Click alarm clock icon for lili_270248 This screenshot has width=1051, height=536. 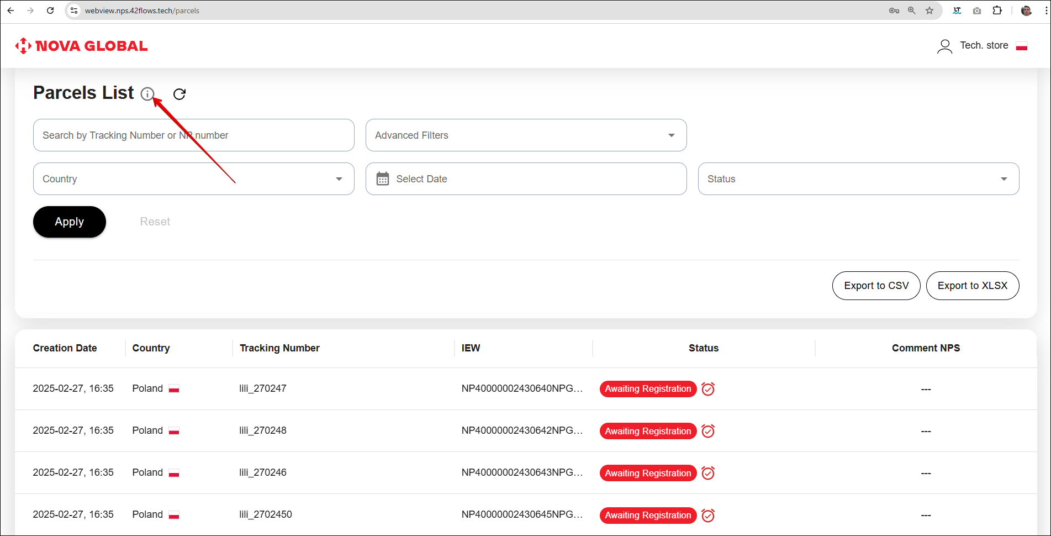[708, 431]
